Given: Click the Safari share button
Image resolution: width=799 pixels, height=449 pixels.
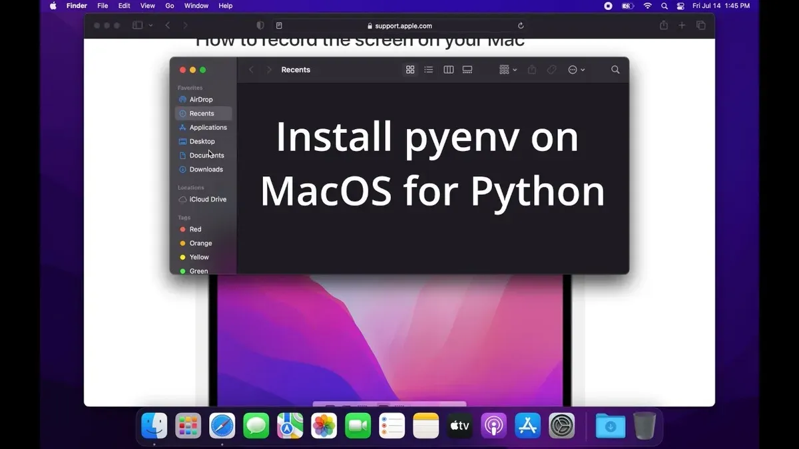Looking at the screenshot, I should (664, 25).
